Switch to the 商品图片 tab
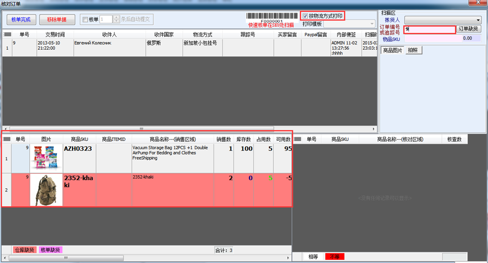The image size is (488, 263). (x=392, y=50)
